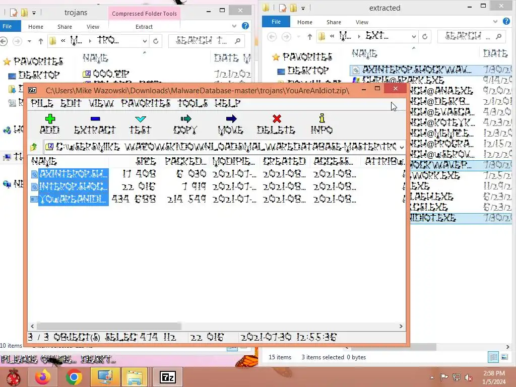The width and height of the screenshot is (516, 387).
Task: Open Firefox from the taskbar
Action: click(43, 377)
